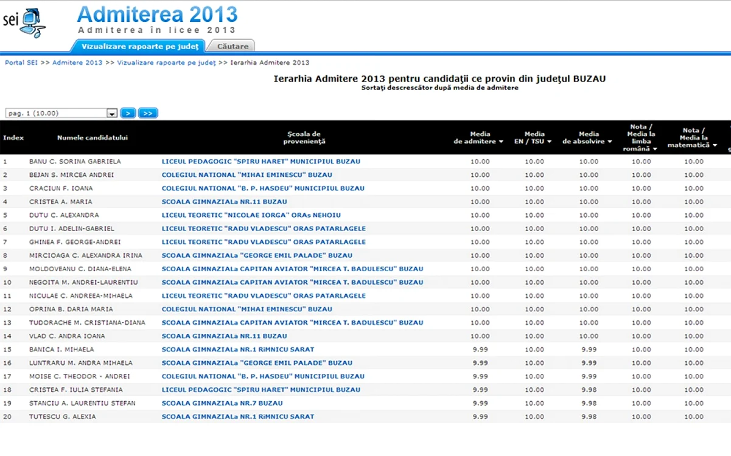
Task: Sort by Media de admitere arrow
Action: [x=501, y=142]
